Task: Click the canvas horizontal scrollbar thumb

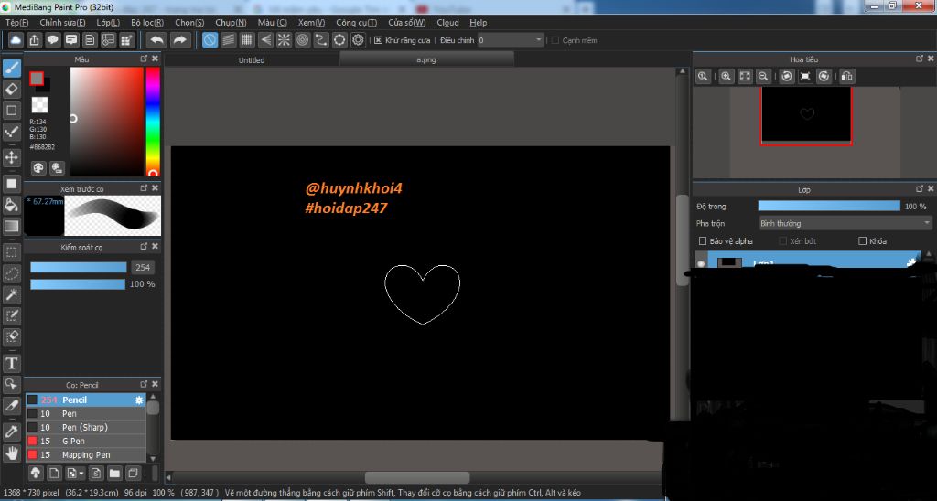Action: pyautogui.click(x=417, y=478)
